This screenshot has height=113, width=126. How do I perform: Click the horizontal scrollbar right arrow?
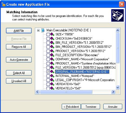pyautogui.click(x=113, y=92)
